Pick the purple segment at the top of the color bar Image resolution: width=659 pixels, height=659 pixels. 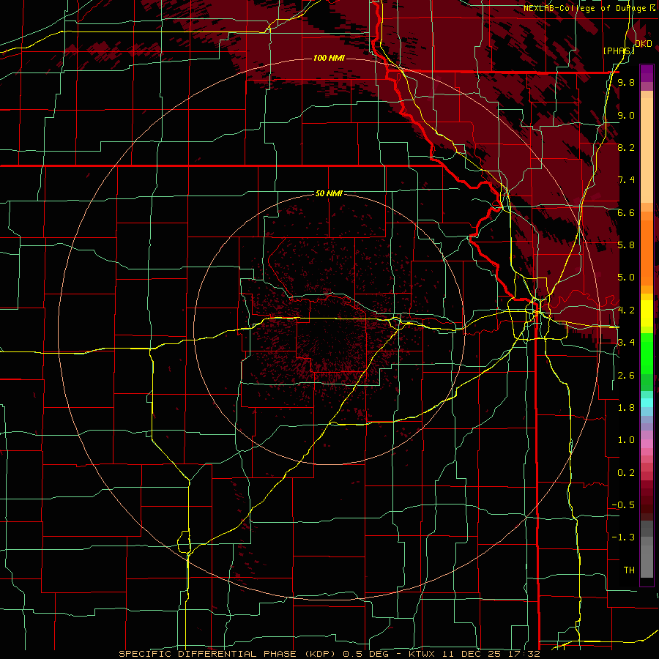[x=647, y=74]
